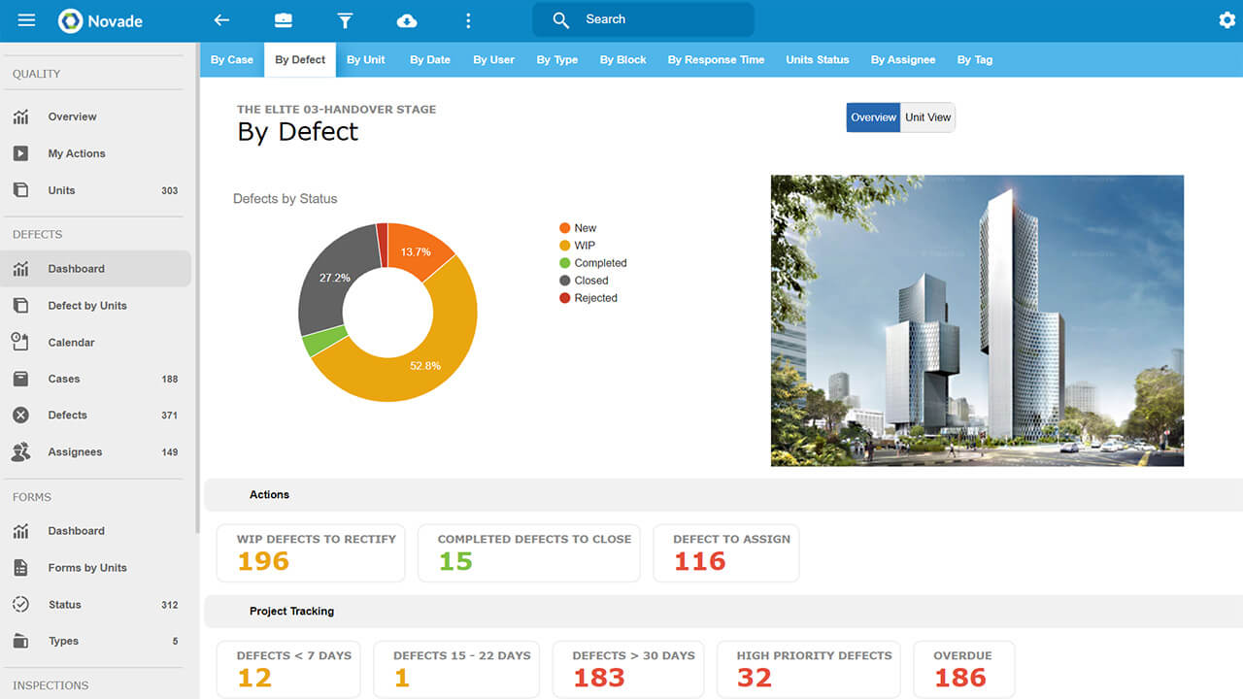This screenshot has height=699, width=1243.
Task: Open the Units Status tab
Action: point(817,60)
